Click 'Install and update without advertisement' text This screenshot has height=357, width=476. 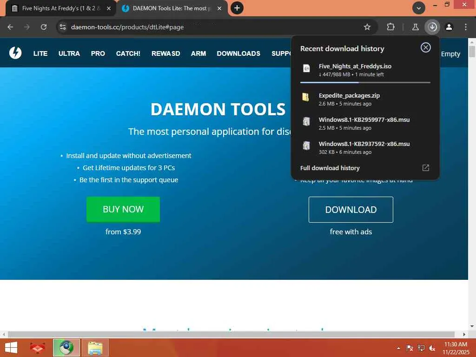click(x=129, y=155)
